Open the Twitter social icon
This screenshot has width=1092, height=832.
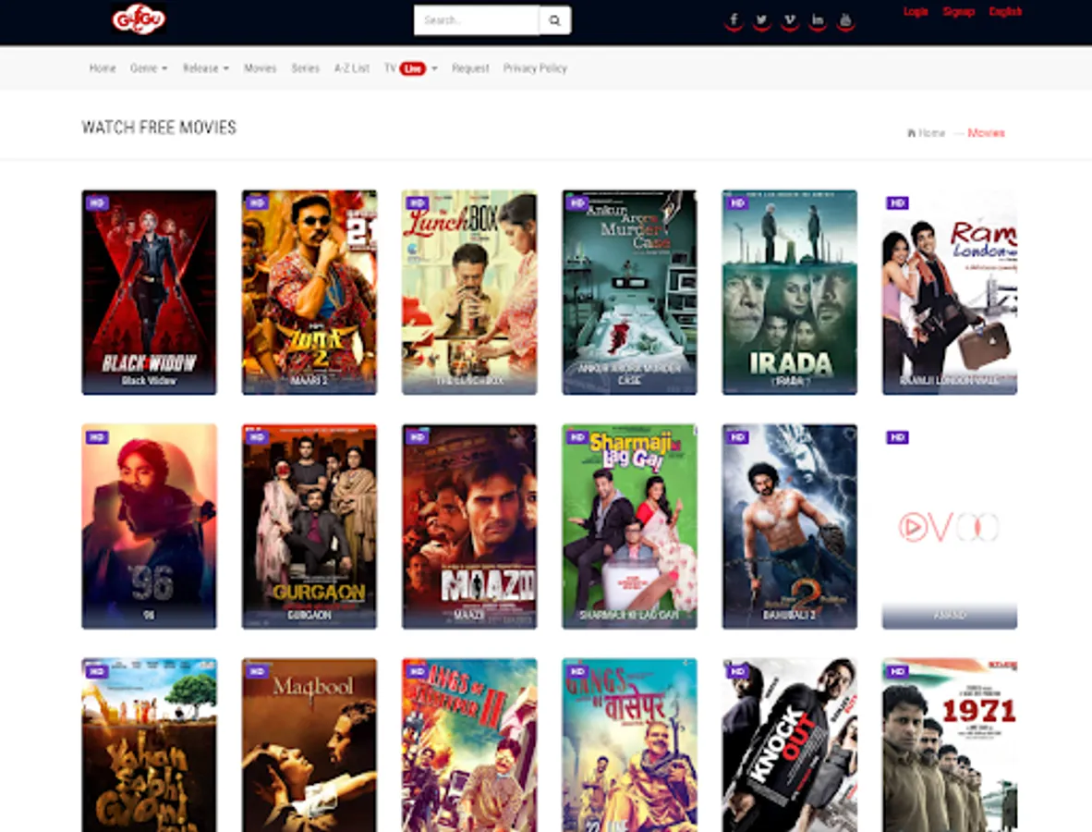point(762,21)
